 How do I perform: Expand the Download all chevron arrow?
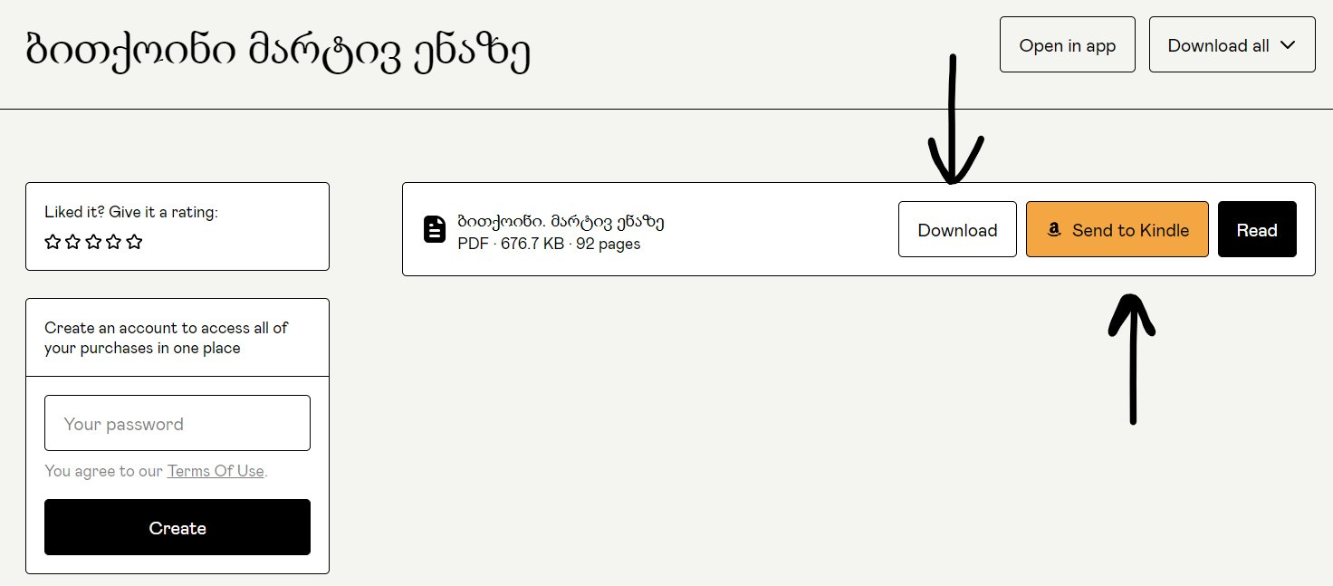point(1289,45)
